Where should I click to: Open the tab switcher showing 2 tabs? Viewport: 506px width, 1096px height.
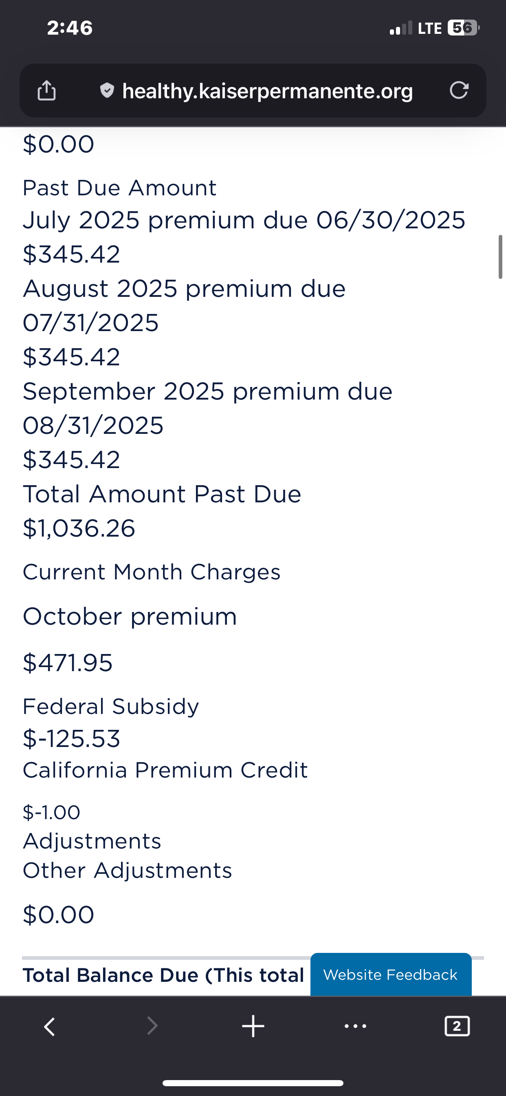pyautogui.click(x=457, y=1026)
